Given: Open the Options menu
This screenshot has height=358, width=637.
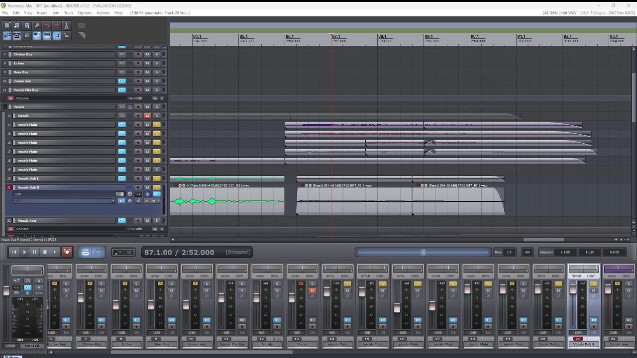Looking at the screenshot, I should pyautogui.click(x=85, y=13).
